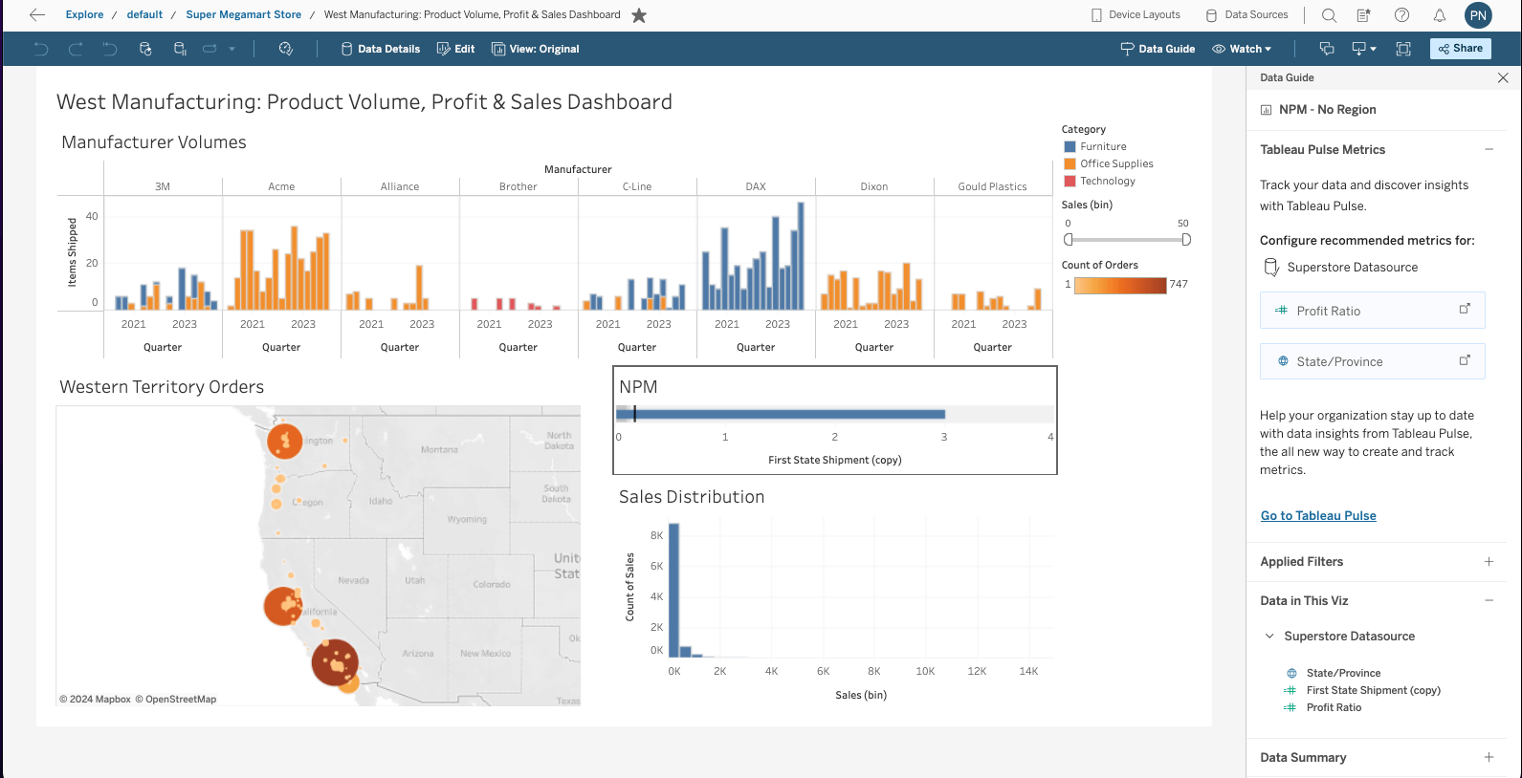This screenshot has width=1522, height=778.
Task: Expand the Data Summary section
Action: 1489,757
